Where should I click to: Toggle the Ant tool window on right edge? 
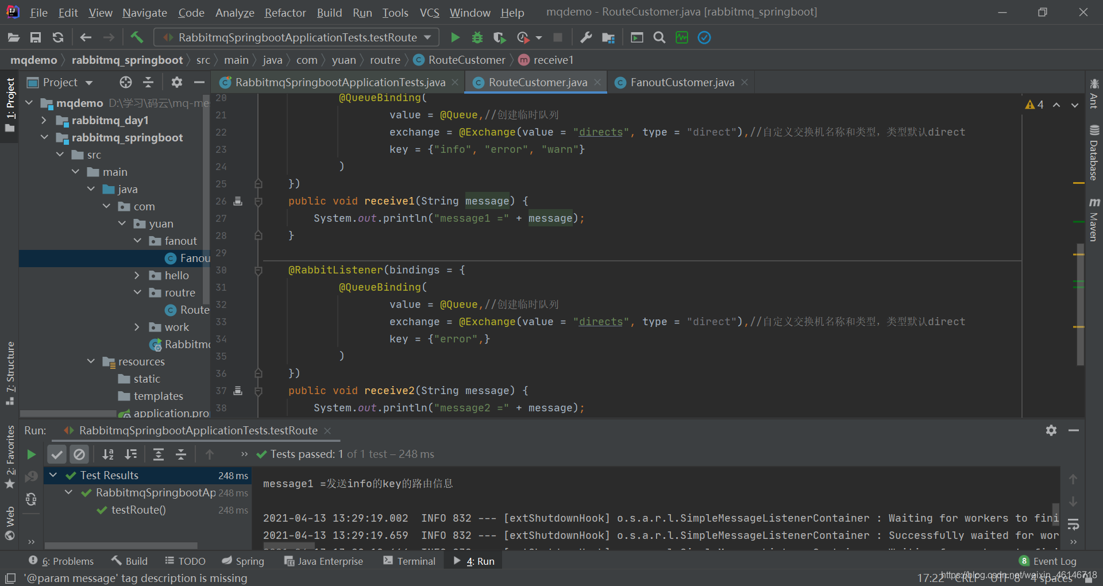pyautogui.click(x=1094, y=93)
